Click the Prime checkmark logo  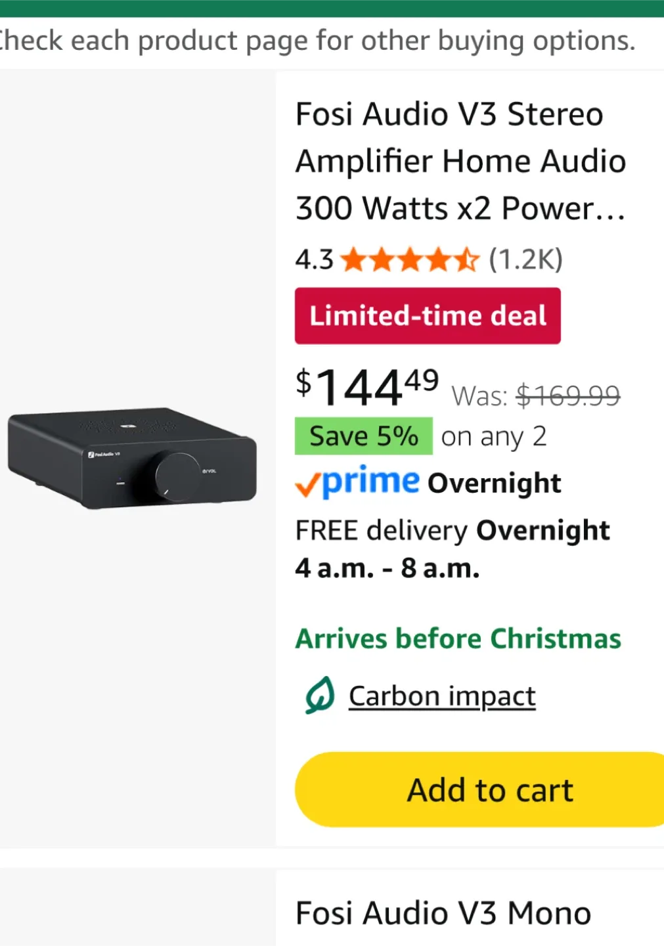click(x=357, y=482)
